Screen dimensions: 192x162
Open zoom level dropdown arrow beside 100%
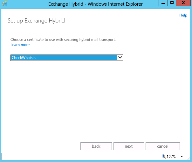(182, 157)
